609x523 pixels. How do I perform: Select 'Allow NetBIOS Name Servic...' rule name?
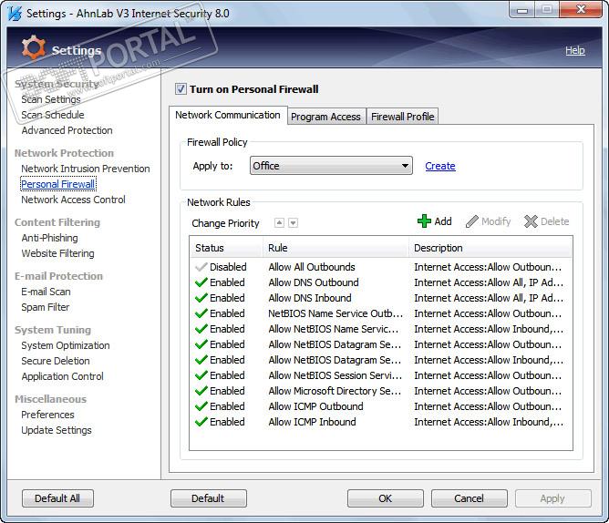[334, 329]
